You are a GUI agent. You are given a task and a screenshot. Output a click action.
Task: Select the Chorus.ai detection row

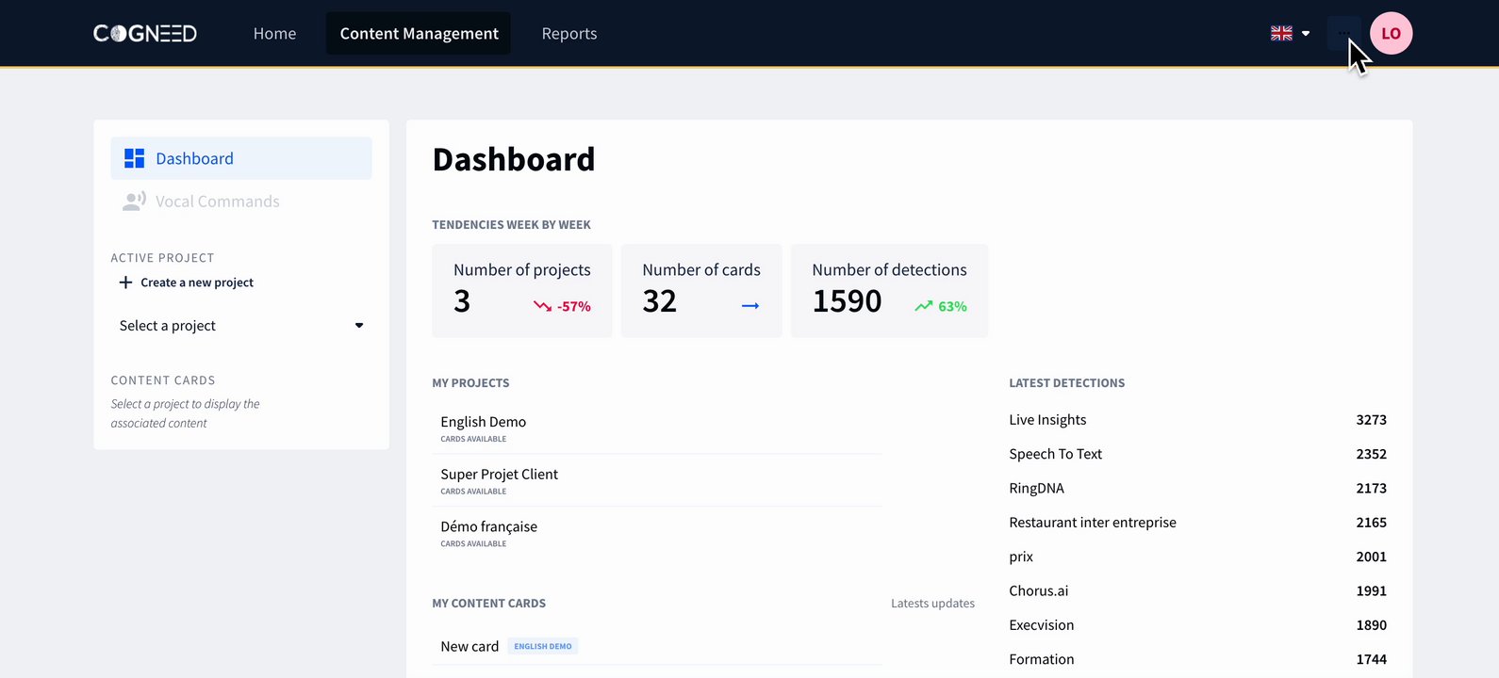point(1197,590)
